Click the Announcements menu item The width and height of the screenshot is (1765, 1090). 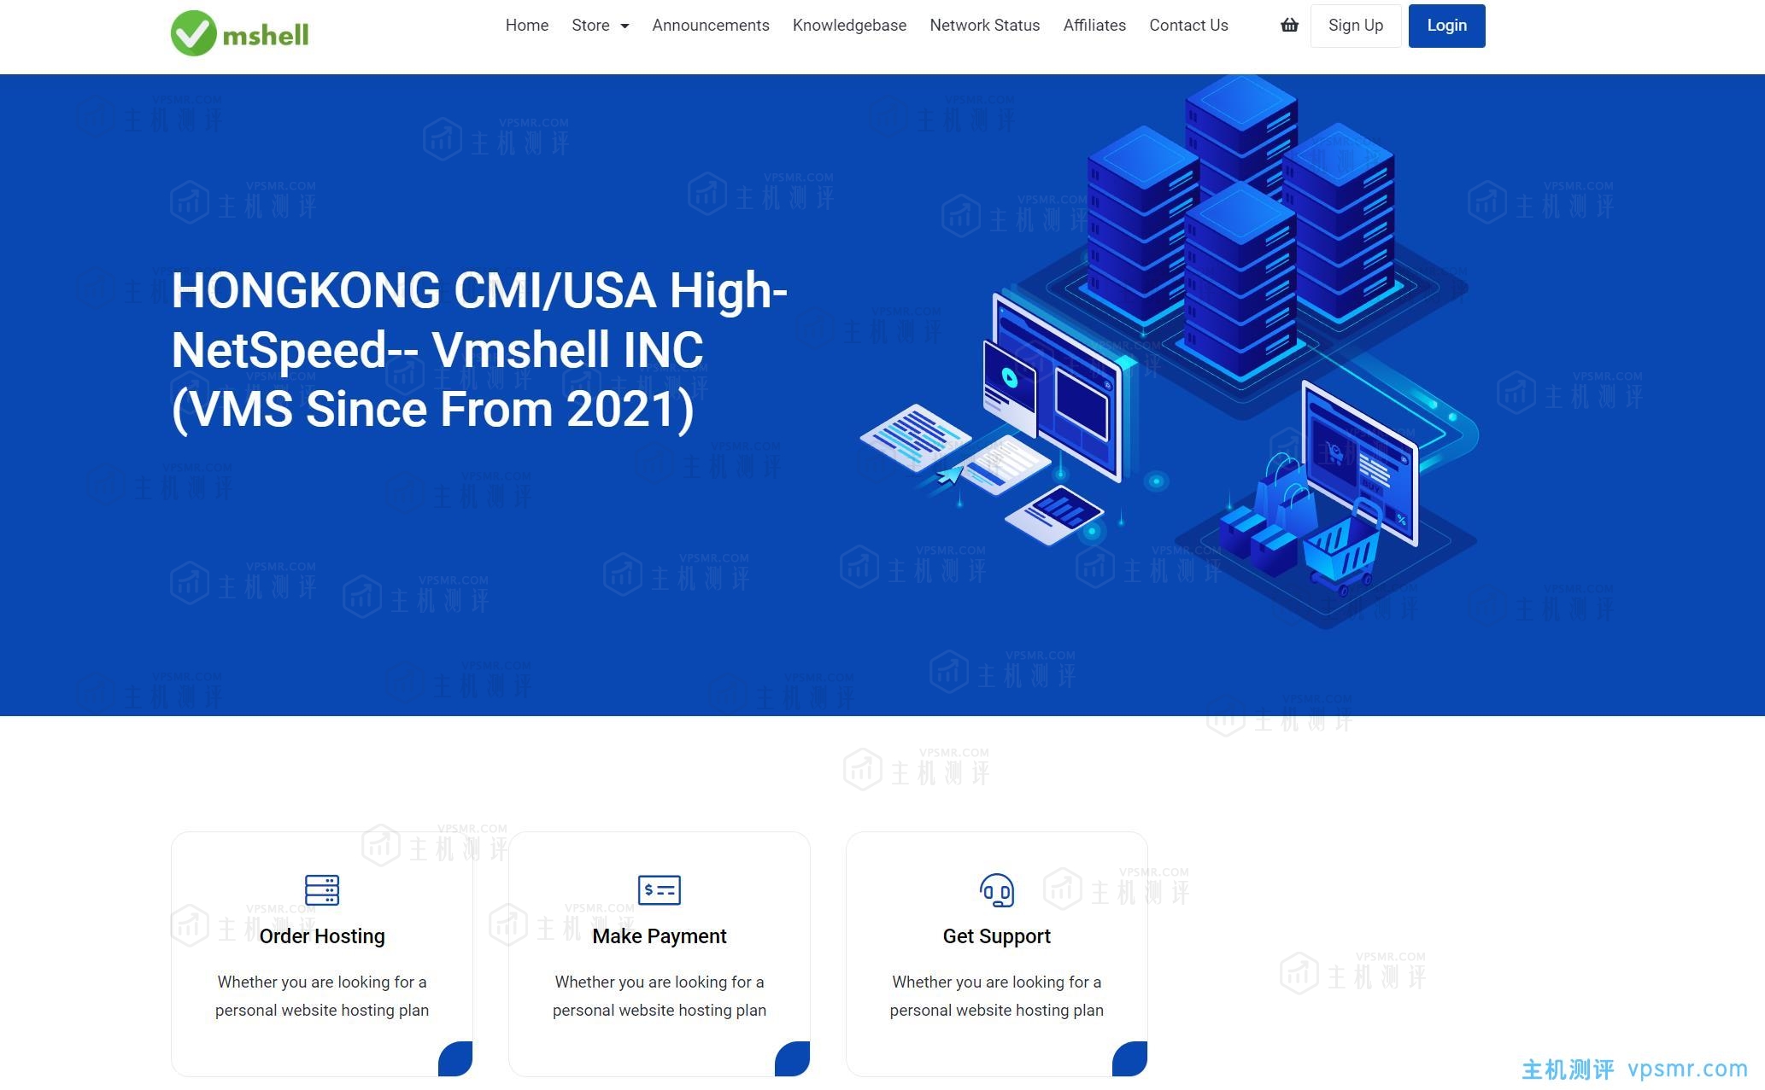point(710,26)
